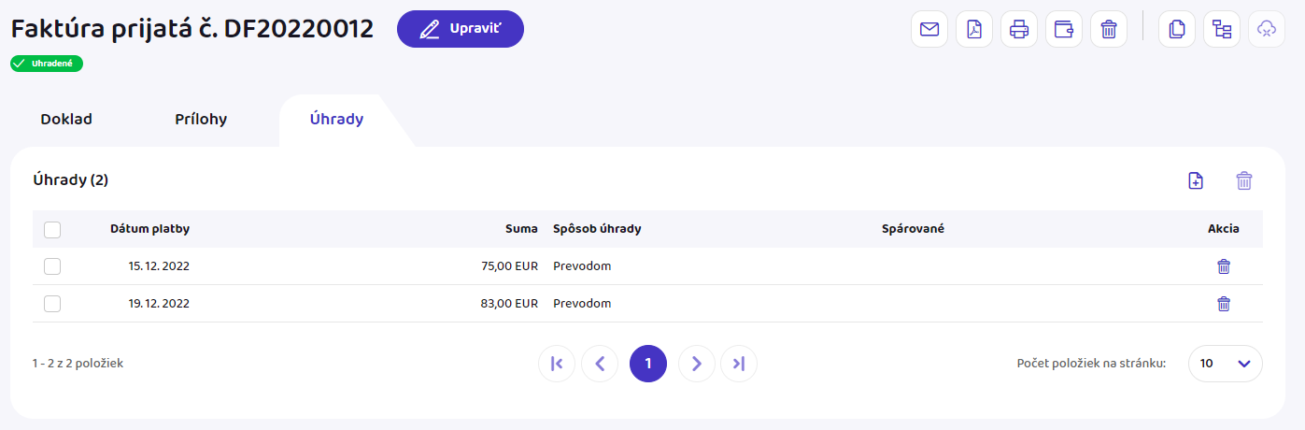Send invoice by email envelope icon
1305x430 pixels.
(929, 29)
